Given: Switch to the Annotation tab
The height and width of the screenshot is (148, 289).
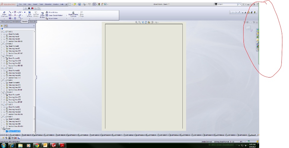Looking at the screenshot, I should tap(16, 22).
